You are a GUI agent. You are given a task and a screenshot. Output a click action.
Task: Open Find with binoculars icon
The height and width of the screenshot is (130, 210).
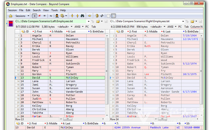tap(82, 16)
